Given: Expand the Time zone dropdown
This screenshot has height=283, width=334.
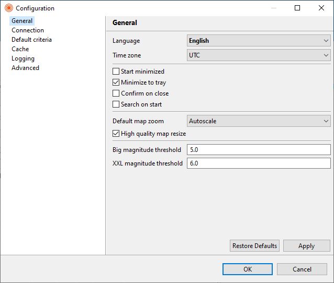Looking at the screenshot, I should click(259, 55).
